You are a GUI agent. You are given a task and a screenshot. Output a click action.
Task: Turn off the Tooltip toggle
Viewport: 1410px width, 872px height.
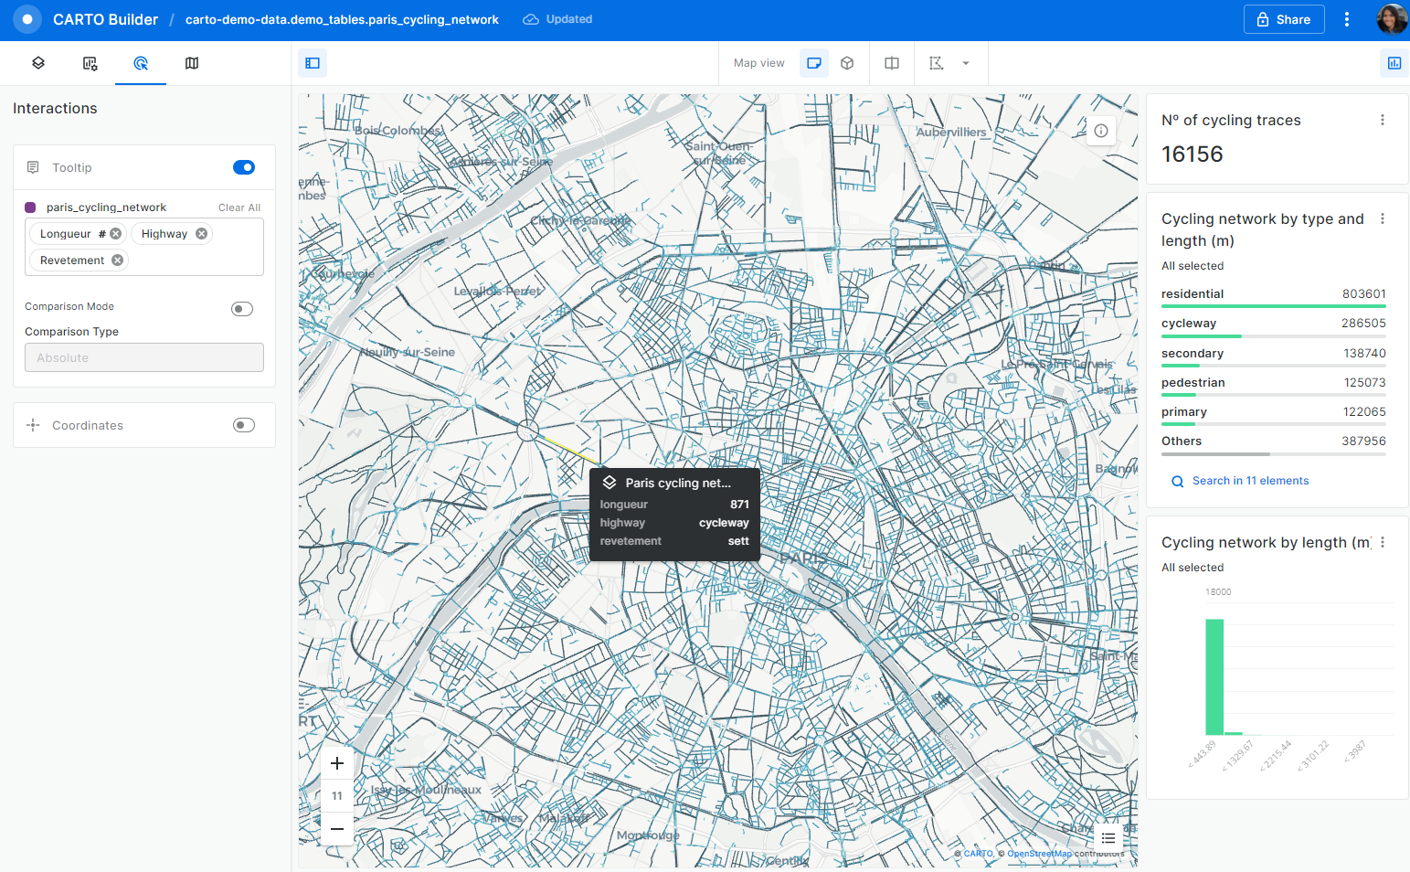243,167
